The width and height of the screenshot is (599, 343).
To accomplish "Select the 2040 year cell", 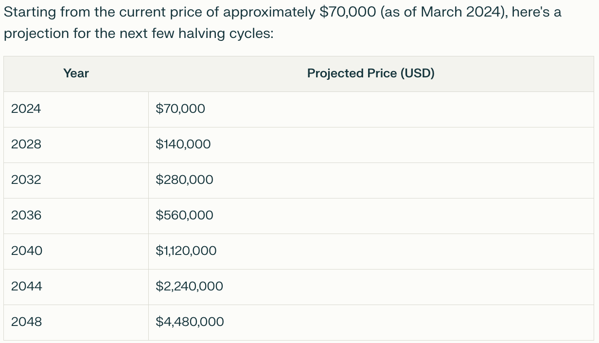I will tap(76, 252).
